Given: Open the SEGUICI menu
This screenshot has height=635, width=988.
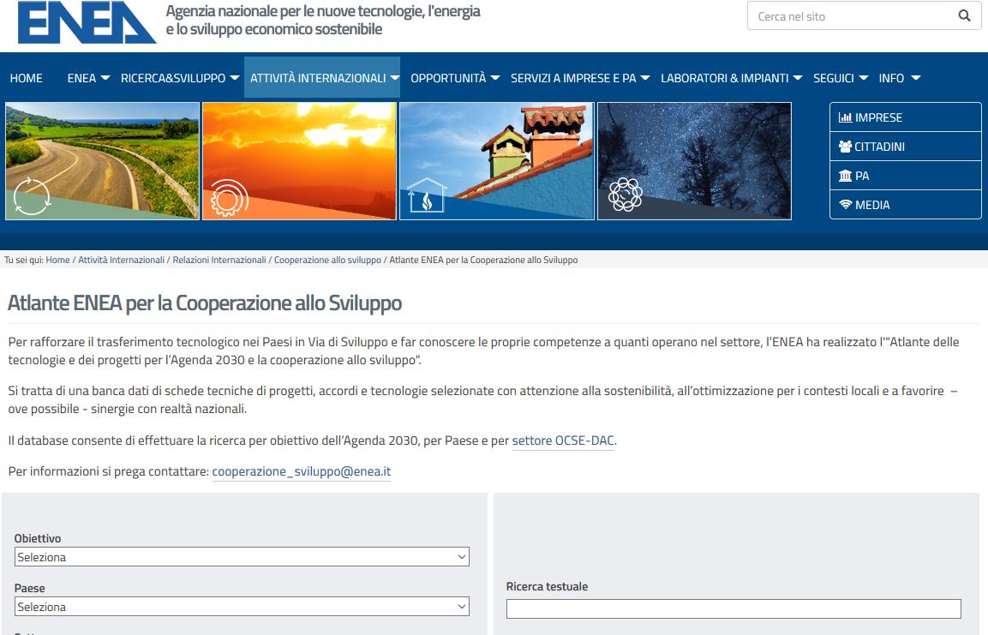Looking at the screenshot, I should 841,78.
